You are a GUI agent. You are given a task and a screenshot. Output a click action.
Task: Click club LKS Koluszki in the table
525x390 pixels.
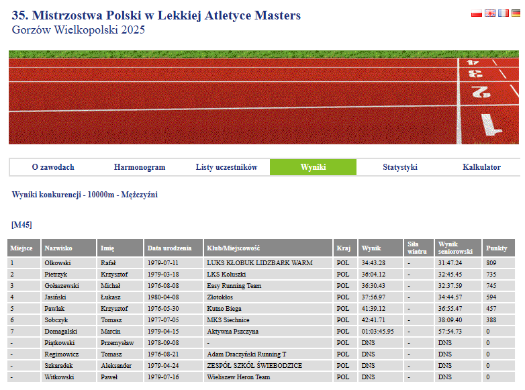pyautogui.click(x=226, y=275)
